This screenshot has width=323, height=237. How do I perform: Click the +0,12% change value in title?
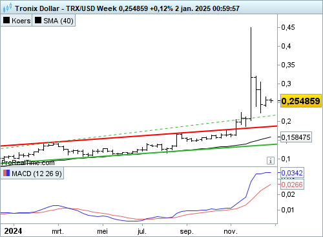pos(161,8)
